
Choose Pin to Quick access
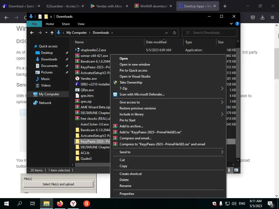(x=133, y=70)
